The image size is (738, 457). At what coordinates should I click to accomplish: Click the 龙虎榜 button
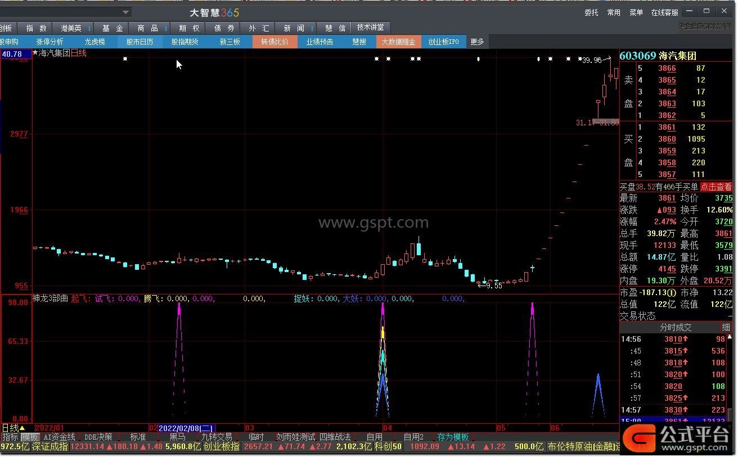point(95,42)
